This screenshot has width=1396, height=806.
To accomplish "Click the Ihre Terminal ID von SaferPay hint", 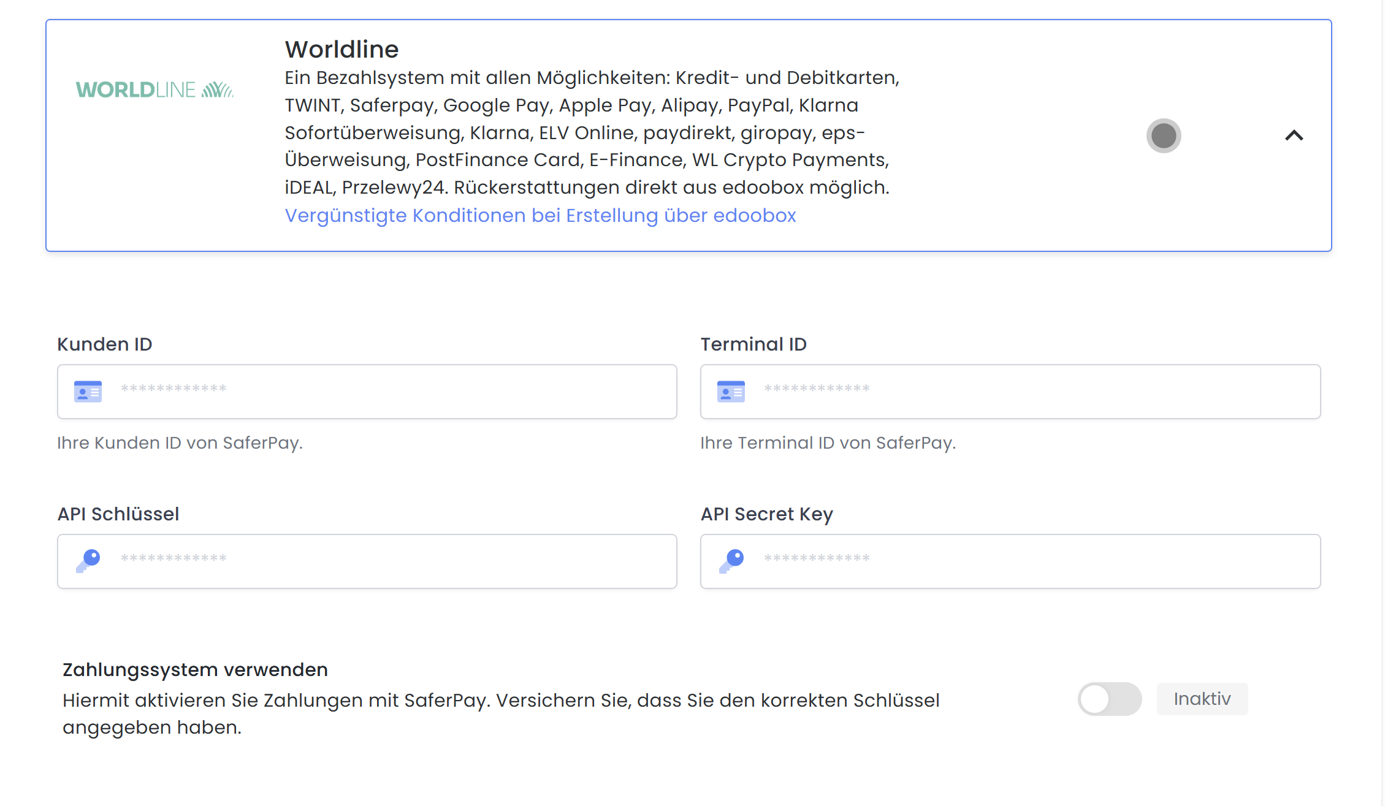I will [x=828, y=443].
